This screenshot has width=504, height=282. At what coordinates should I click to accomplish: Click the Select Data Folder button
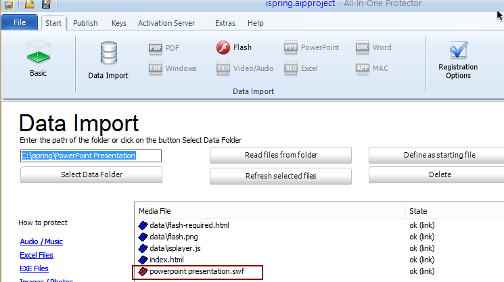click(91, 174)
